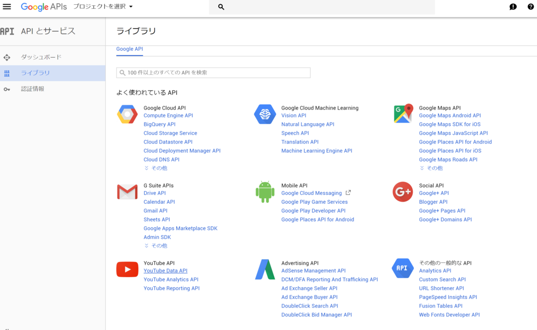This screenshot has height=330, width=537.
Task: Open Analytics API link
Action: point(435,271)
